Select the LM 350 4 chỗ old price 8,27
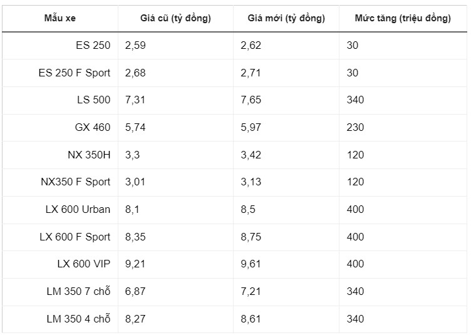476x335 pixels. point(135,319)
